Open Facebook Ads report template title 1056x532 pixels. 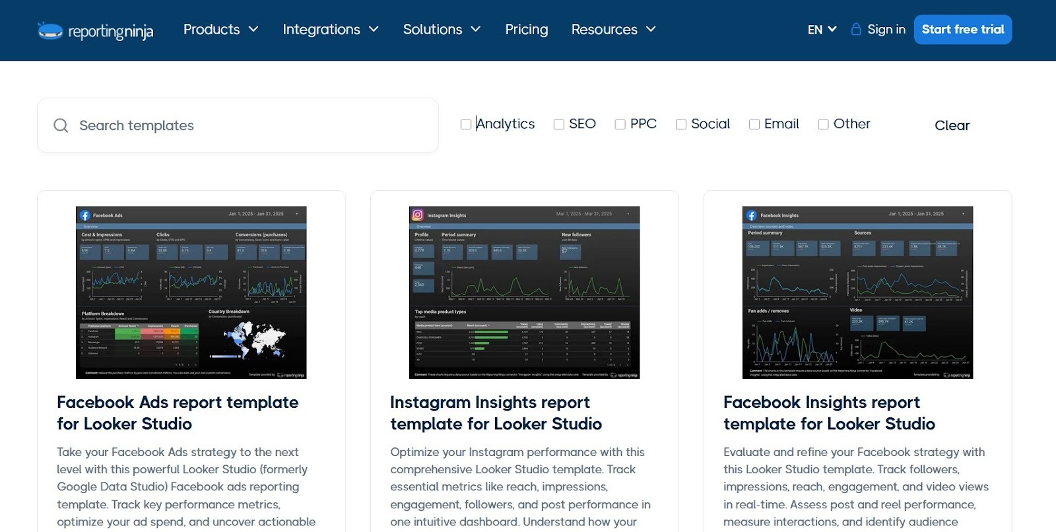178,413
